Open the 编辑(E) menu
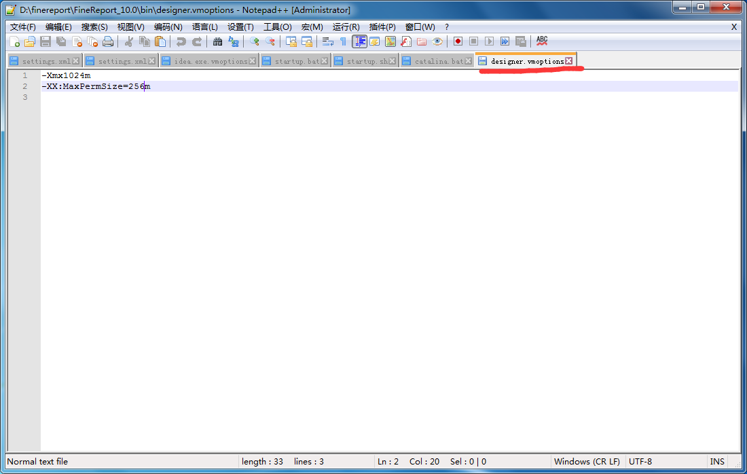The image size is (747, 474). click(x=58, y=27)
